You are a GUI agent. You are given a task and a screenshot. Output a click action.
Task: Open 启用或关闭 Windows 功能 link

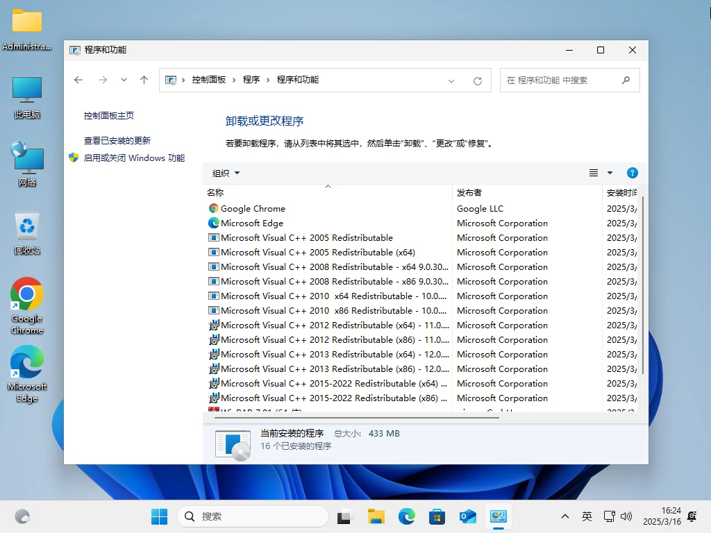click(134, 158)
